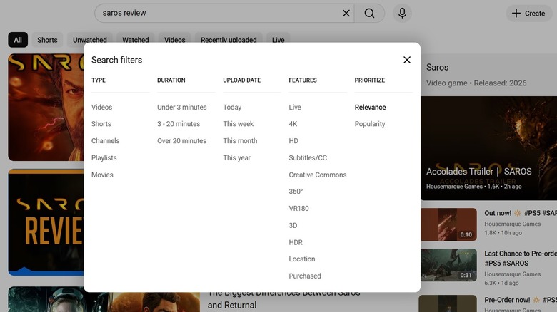Open the SAROS REVIEW thumbnail
The image size is (557, 312).
[x=46, y=222]
